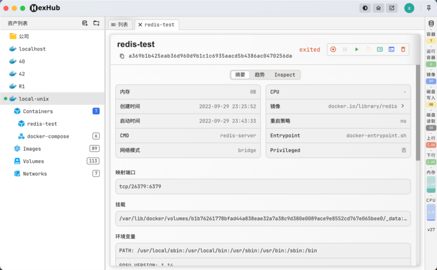This screenshot has width=437, height=270.
Task: Switch to the 列表 tab
Action: pyautogui.click(x=120, y=25)
